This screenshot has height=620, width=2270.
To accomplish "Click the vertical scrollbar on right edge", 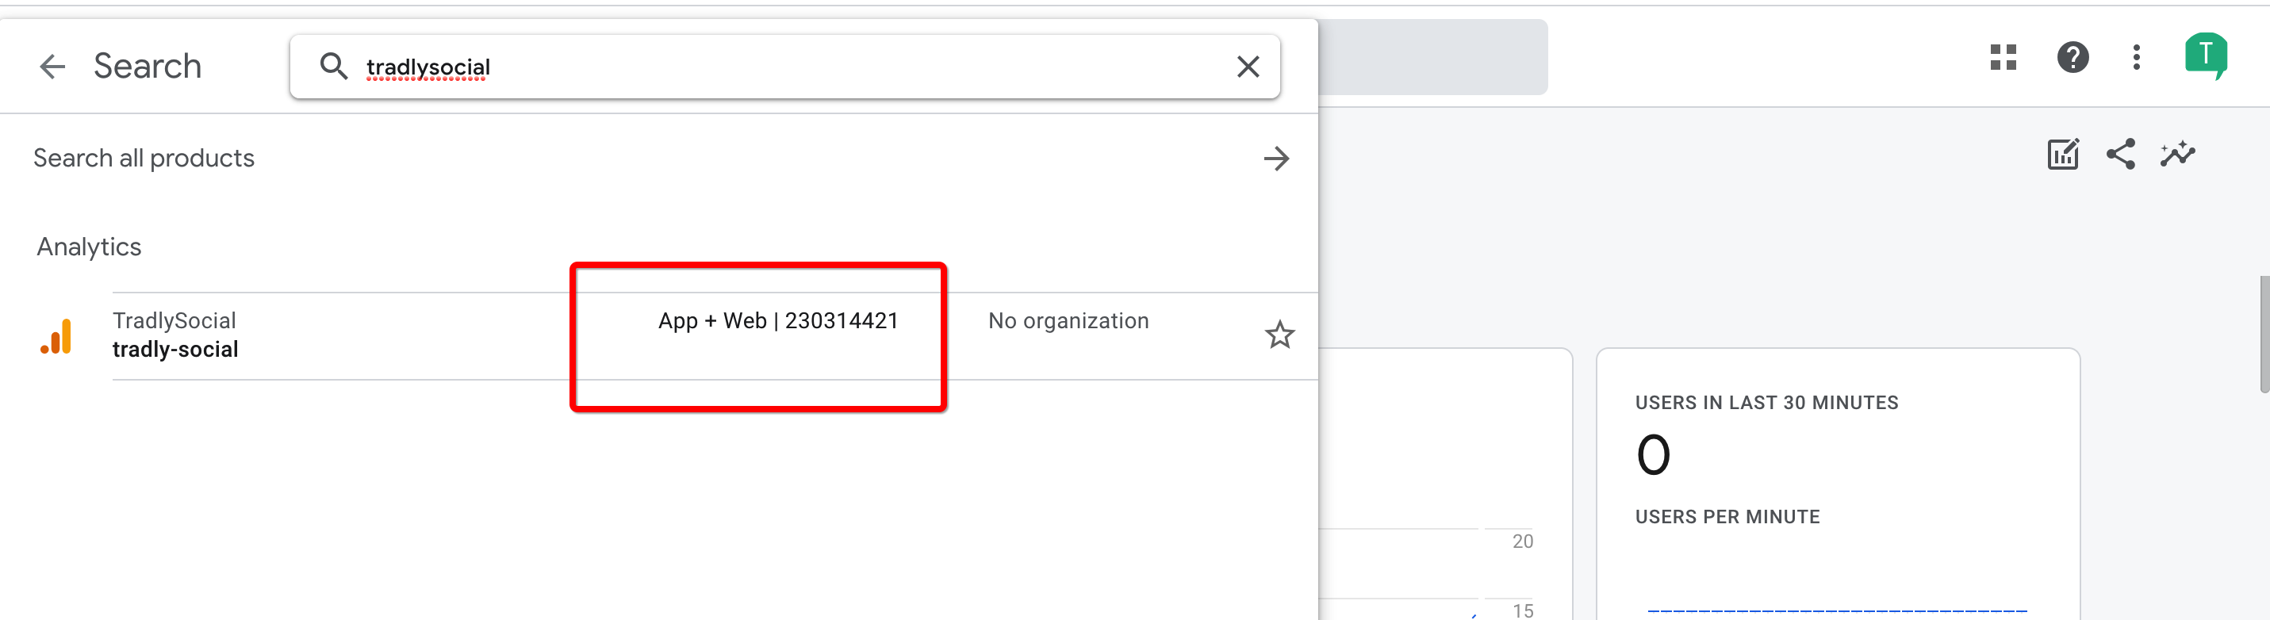I will point(2263,335).
